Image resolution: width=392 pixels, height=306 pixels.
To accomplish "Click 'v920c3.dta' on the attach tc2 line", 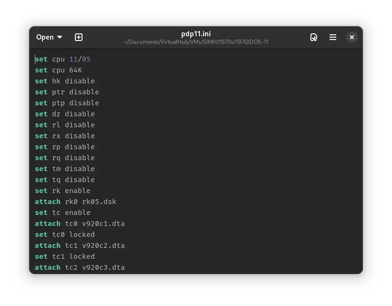I will tap(103, 267).
